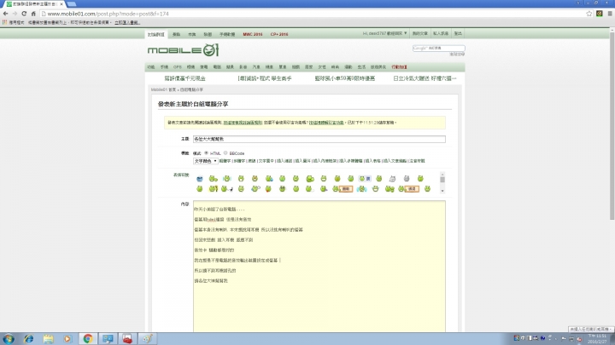This screenshot has height=345, width=615.
Task: Bookmark this page with the star icon
Action: [x=589, y=14]
